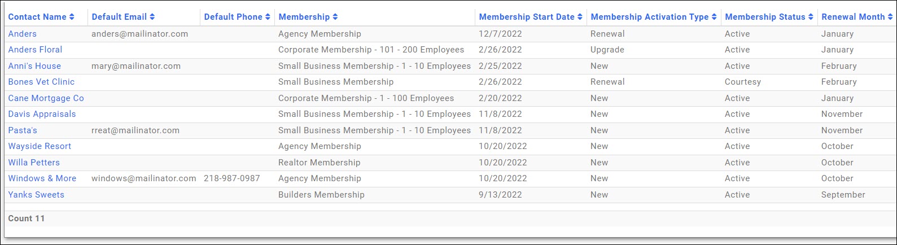Open the Anders Floral contact

click(35, 50)
